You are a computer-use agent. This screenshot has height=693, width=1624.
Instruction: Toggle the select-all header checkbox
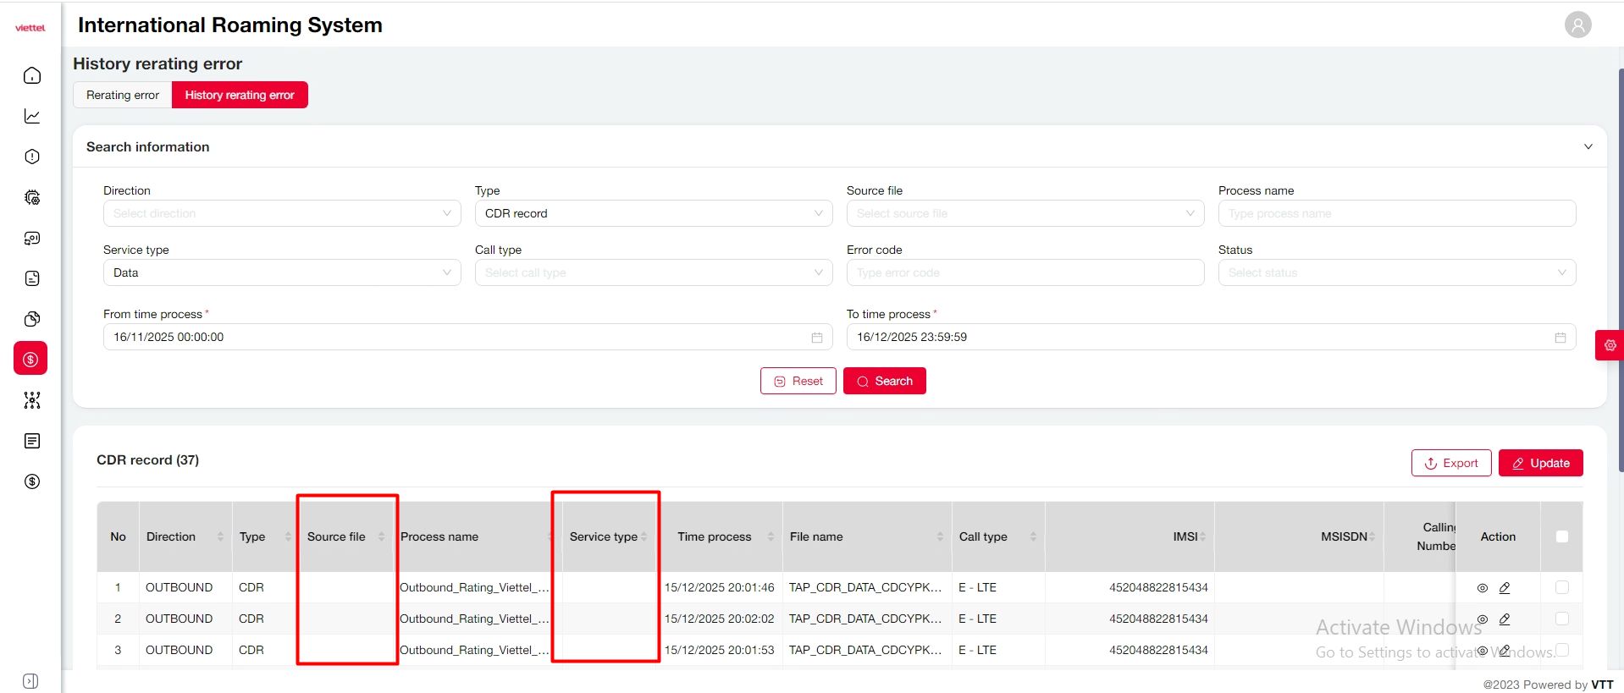click(1562, 536)
